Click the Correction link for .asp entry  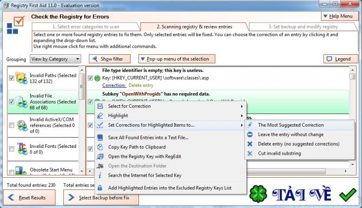[114, 85]
